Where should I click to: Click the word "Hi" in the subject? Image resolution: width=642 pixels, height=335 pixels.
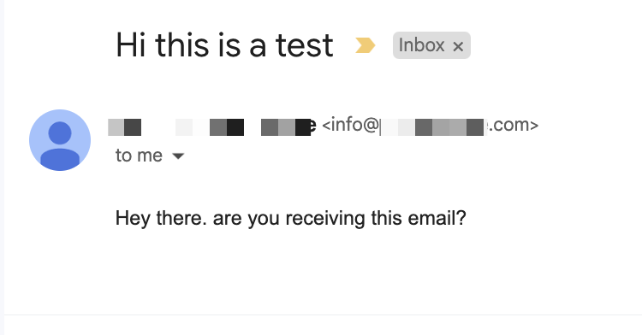[131, 45]
